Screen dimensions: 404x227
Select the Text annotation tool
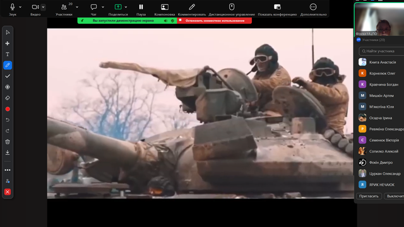tap(8, 54)
